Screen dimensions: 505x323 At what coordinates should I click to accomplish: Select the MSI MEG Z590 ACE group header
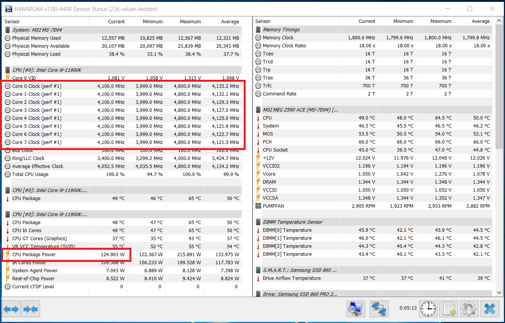coord(372,110)
